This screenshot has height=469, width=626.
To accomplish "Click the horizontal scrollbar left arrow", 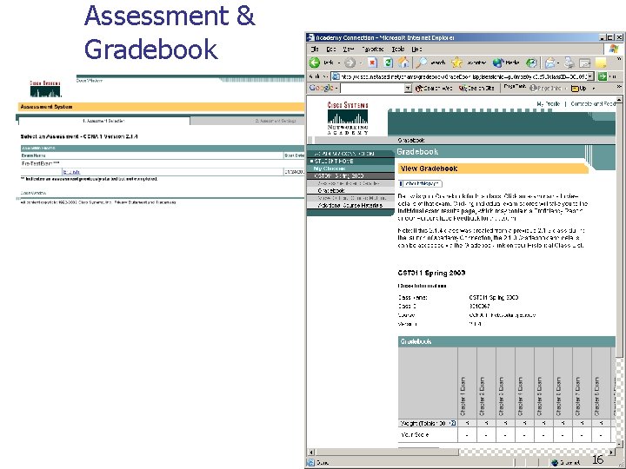I will 311,452.
